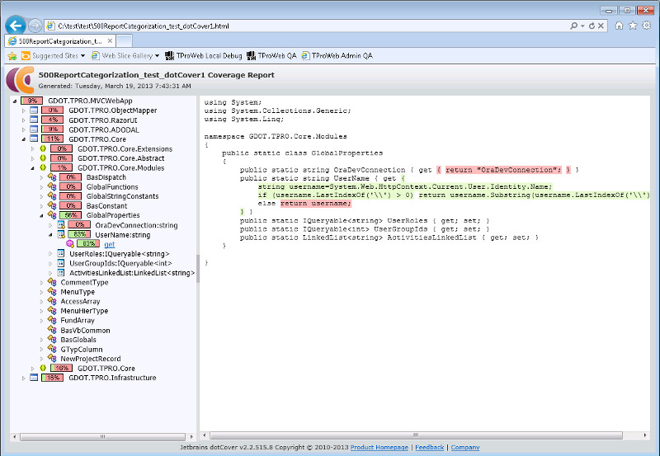This screenshot has width=660, height=456.
Task: Expand GDOT.TPRO.Core.Extensions namespace
Action: coord(32,149)
